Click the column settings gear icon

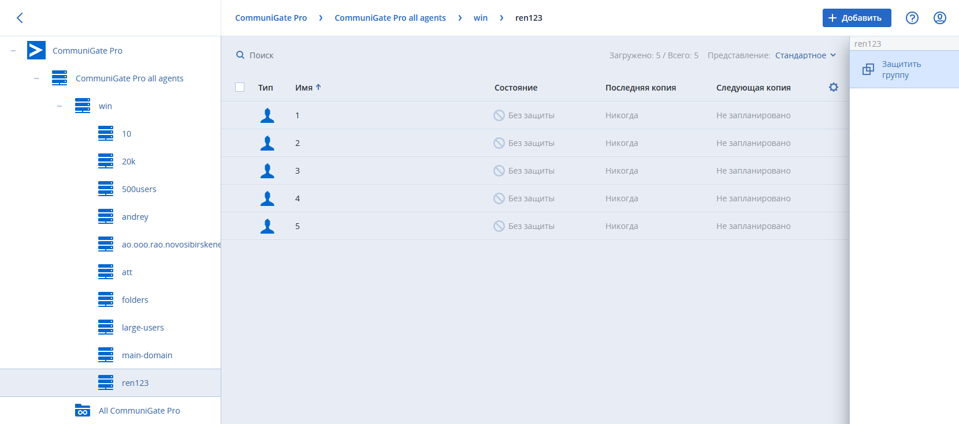tap(833, 87)
